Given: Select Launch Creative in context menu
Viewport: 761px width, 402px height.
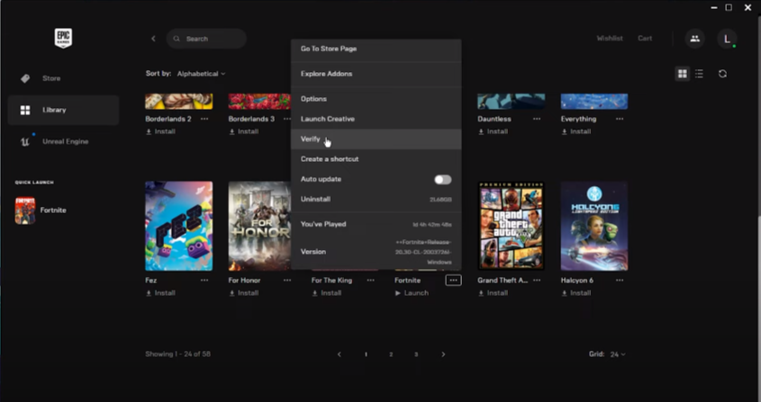Looking at the screenshot, I should click(376, 119).
